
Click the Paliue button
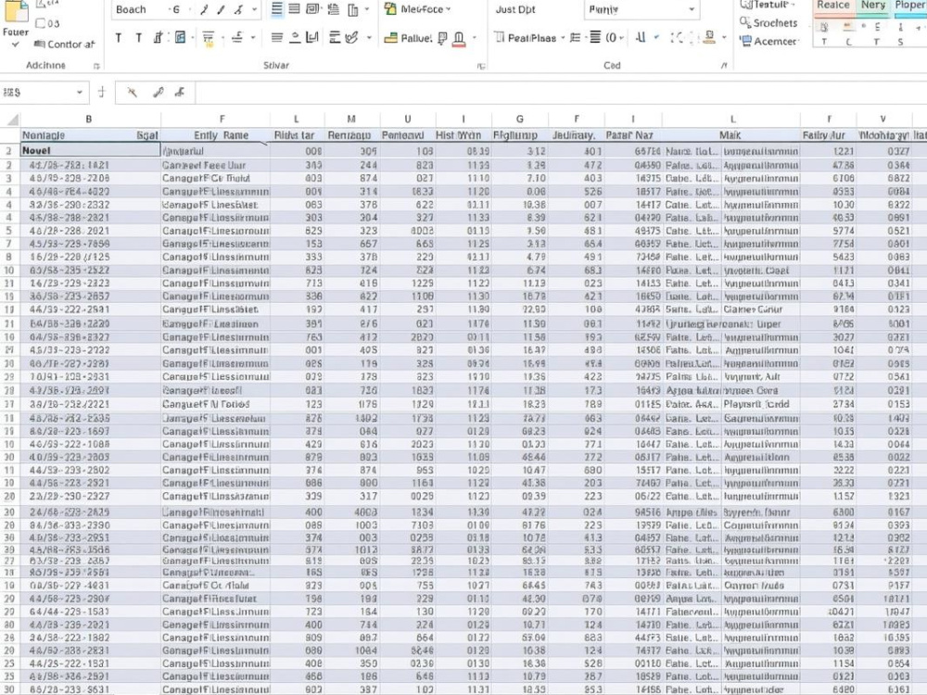click(408, 38)
